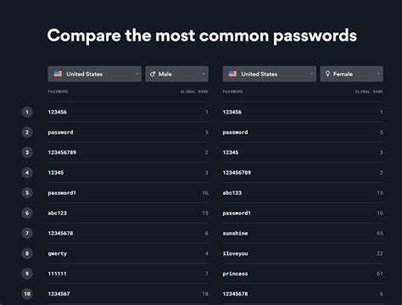
Task: Select the 'sunshine' row in female list
Action: [303, 233]
